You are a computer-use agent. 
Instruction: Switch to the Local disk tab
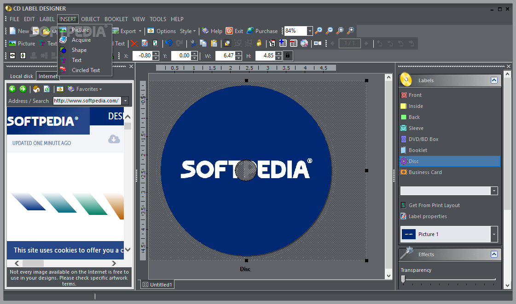[21, 76]
